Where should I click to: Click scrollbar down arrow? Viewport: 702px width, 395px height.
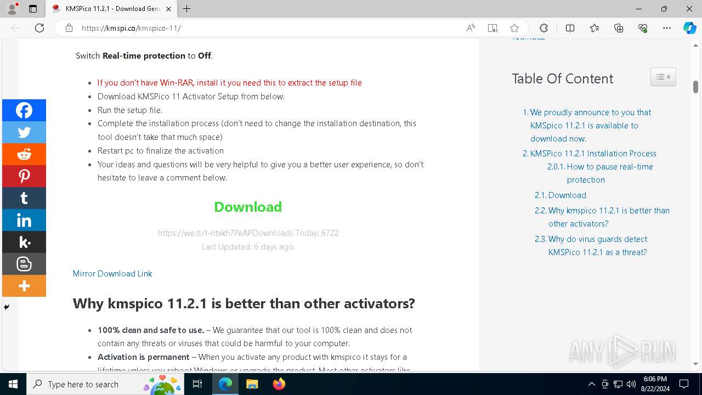(695, 364)
